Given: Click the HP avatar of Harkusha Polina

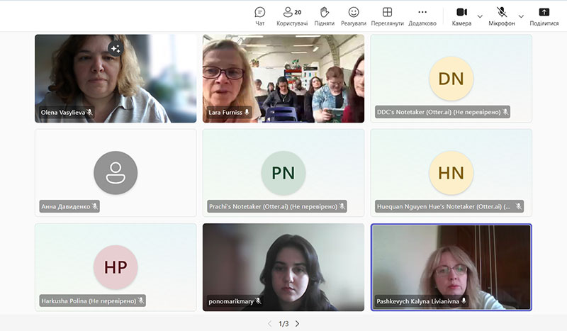Looking at the screenshot, I should tap(116, 267).
